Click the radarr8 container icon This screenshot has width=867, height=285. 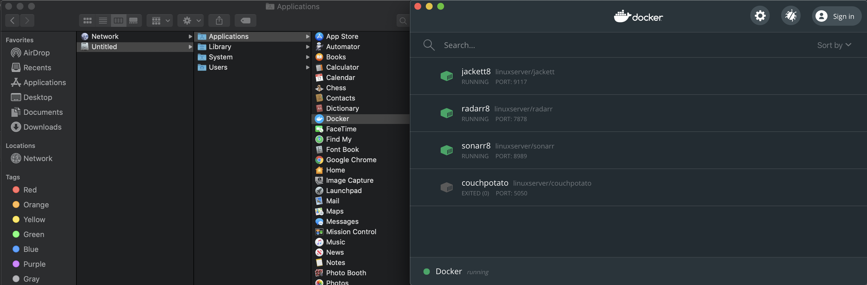pyautogui.click(x=447, y=113)
